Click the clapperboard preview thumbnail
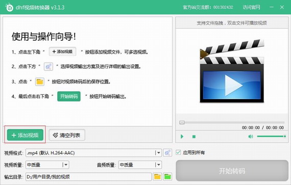Image resolution: width=291 pixels, height=185 pixels. click(x=232, y=71)
